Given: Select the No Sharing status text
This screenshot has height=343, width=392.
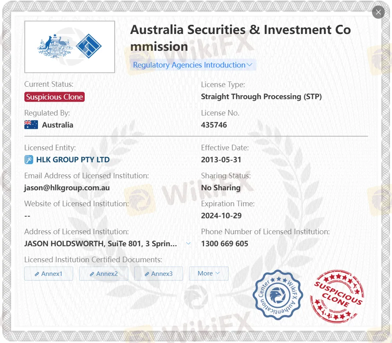Looking at the screenshot, I should pos(221,187).
